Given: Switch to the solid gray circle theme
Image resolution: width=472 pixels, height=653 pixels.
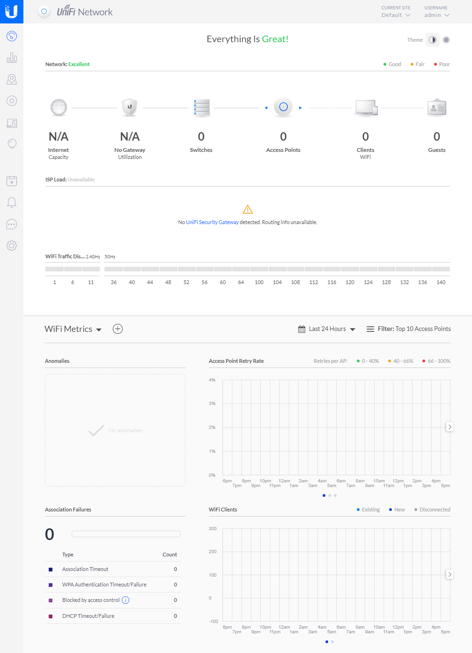Looking at the screenshot, I should click(446, 40).
